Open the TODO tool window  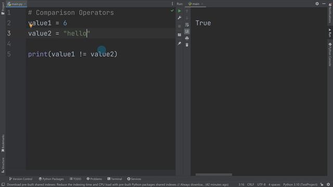[x=75, y=179]
